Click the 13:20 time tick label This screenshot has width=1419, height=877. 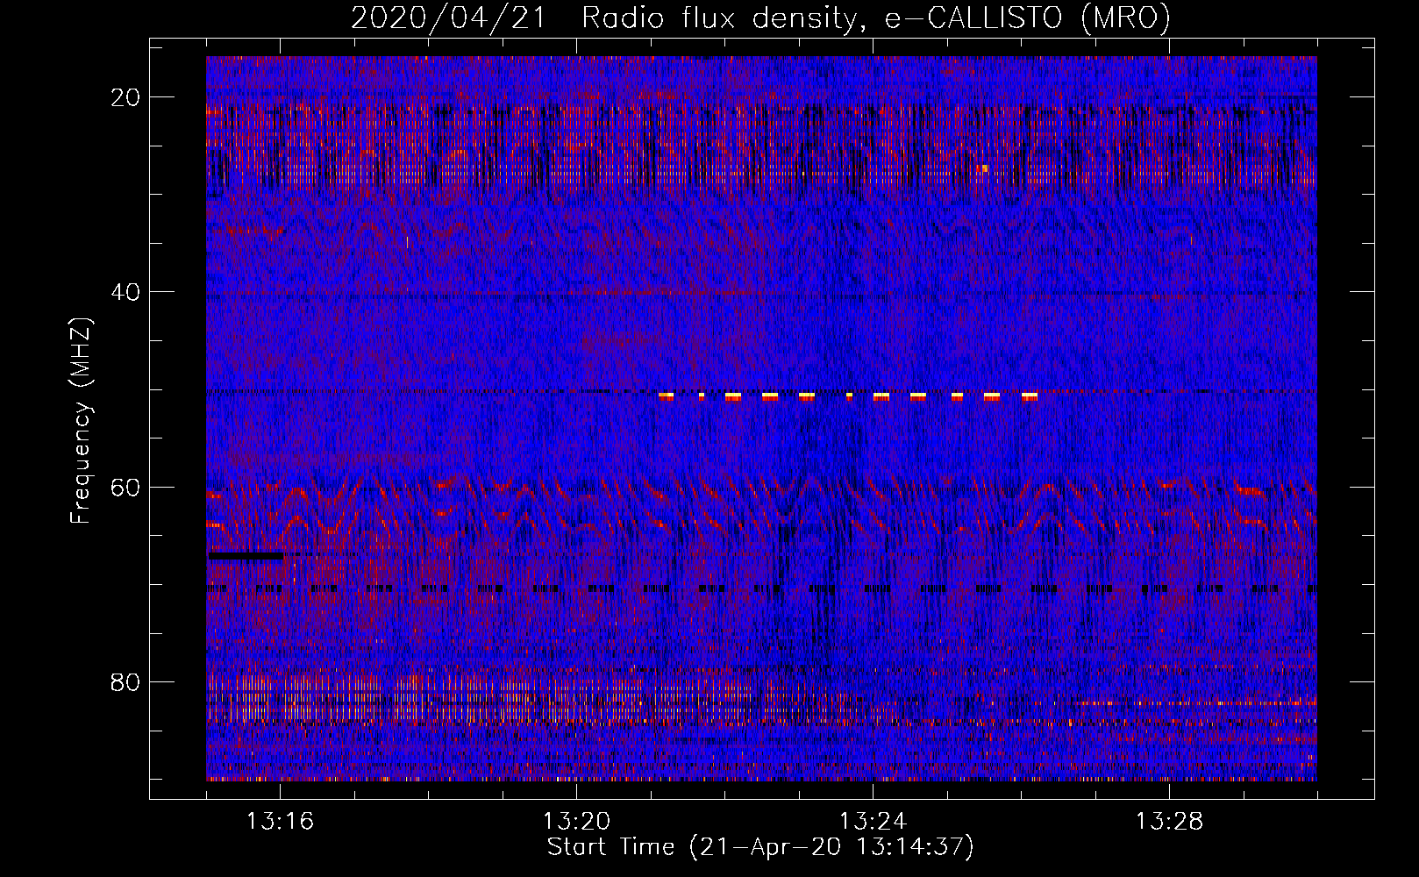[577, 822]
